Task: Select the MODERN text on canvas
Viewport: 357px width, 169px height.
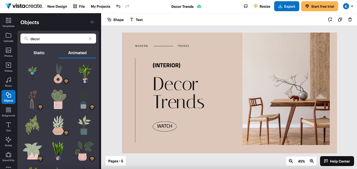Action: tap(142, 46)
